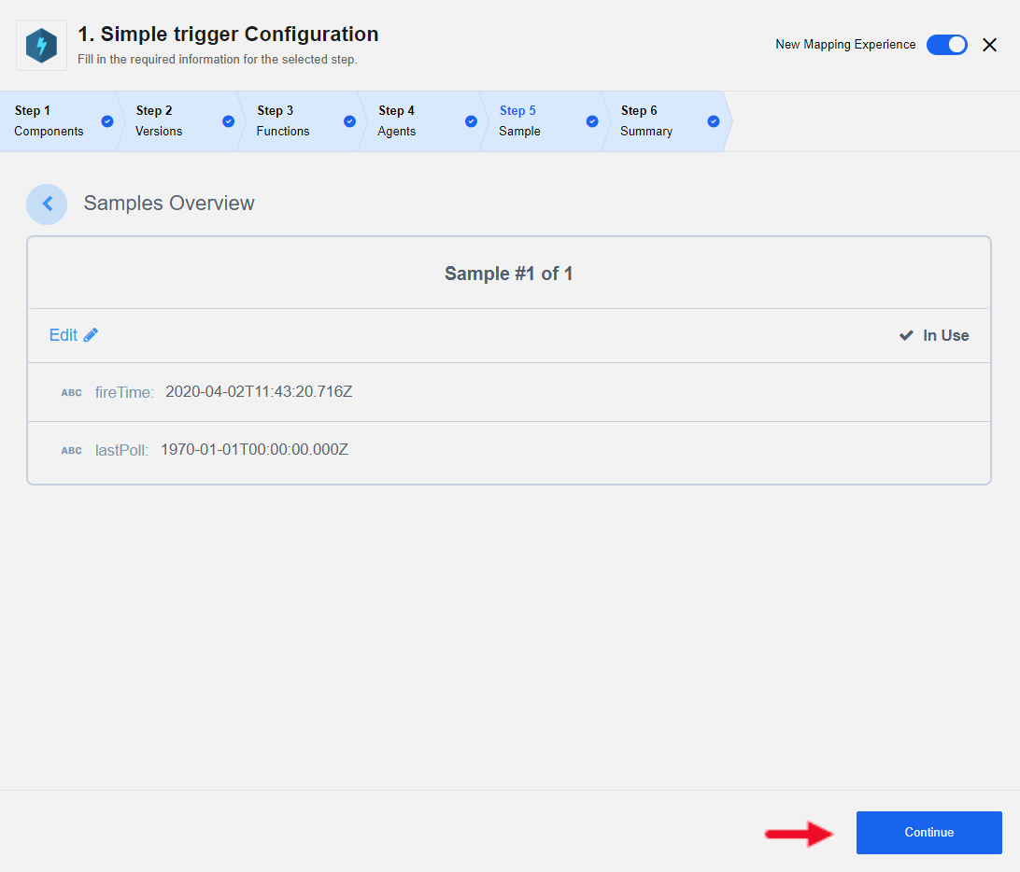The image size is (1020, 872).
Task: Select the lastPoll field label
Action: coord(121,450)
